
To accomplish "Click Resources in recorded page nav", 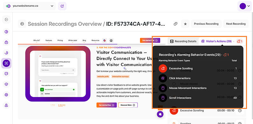I will pos(95,40).
